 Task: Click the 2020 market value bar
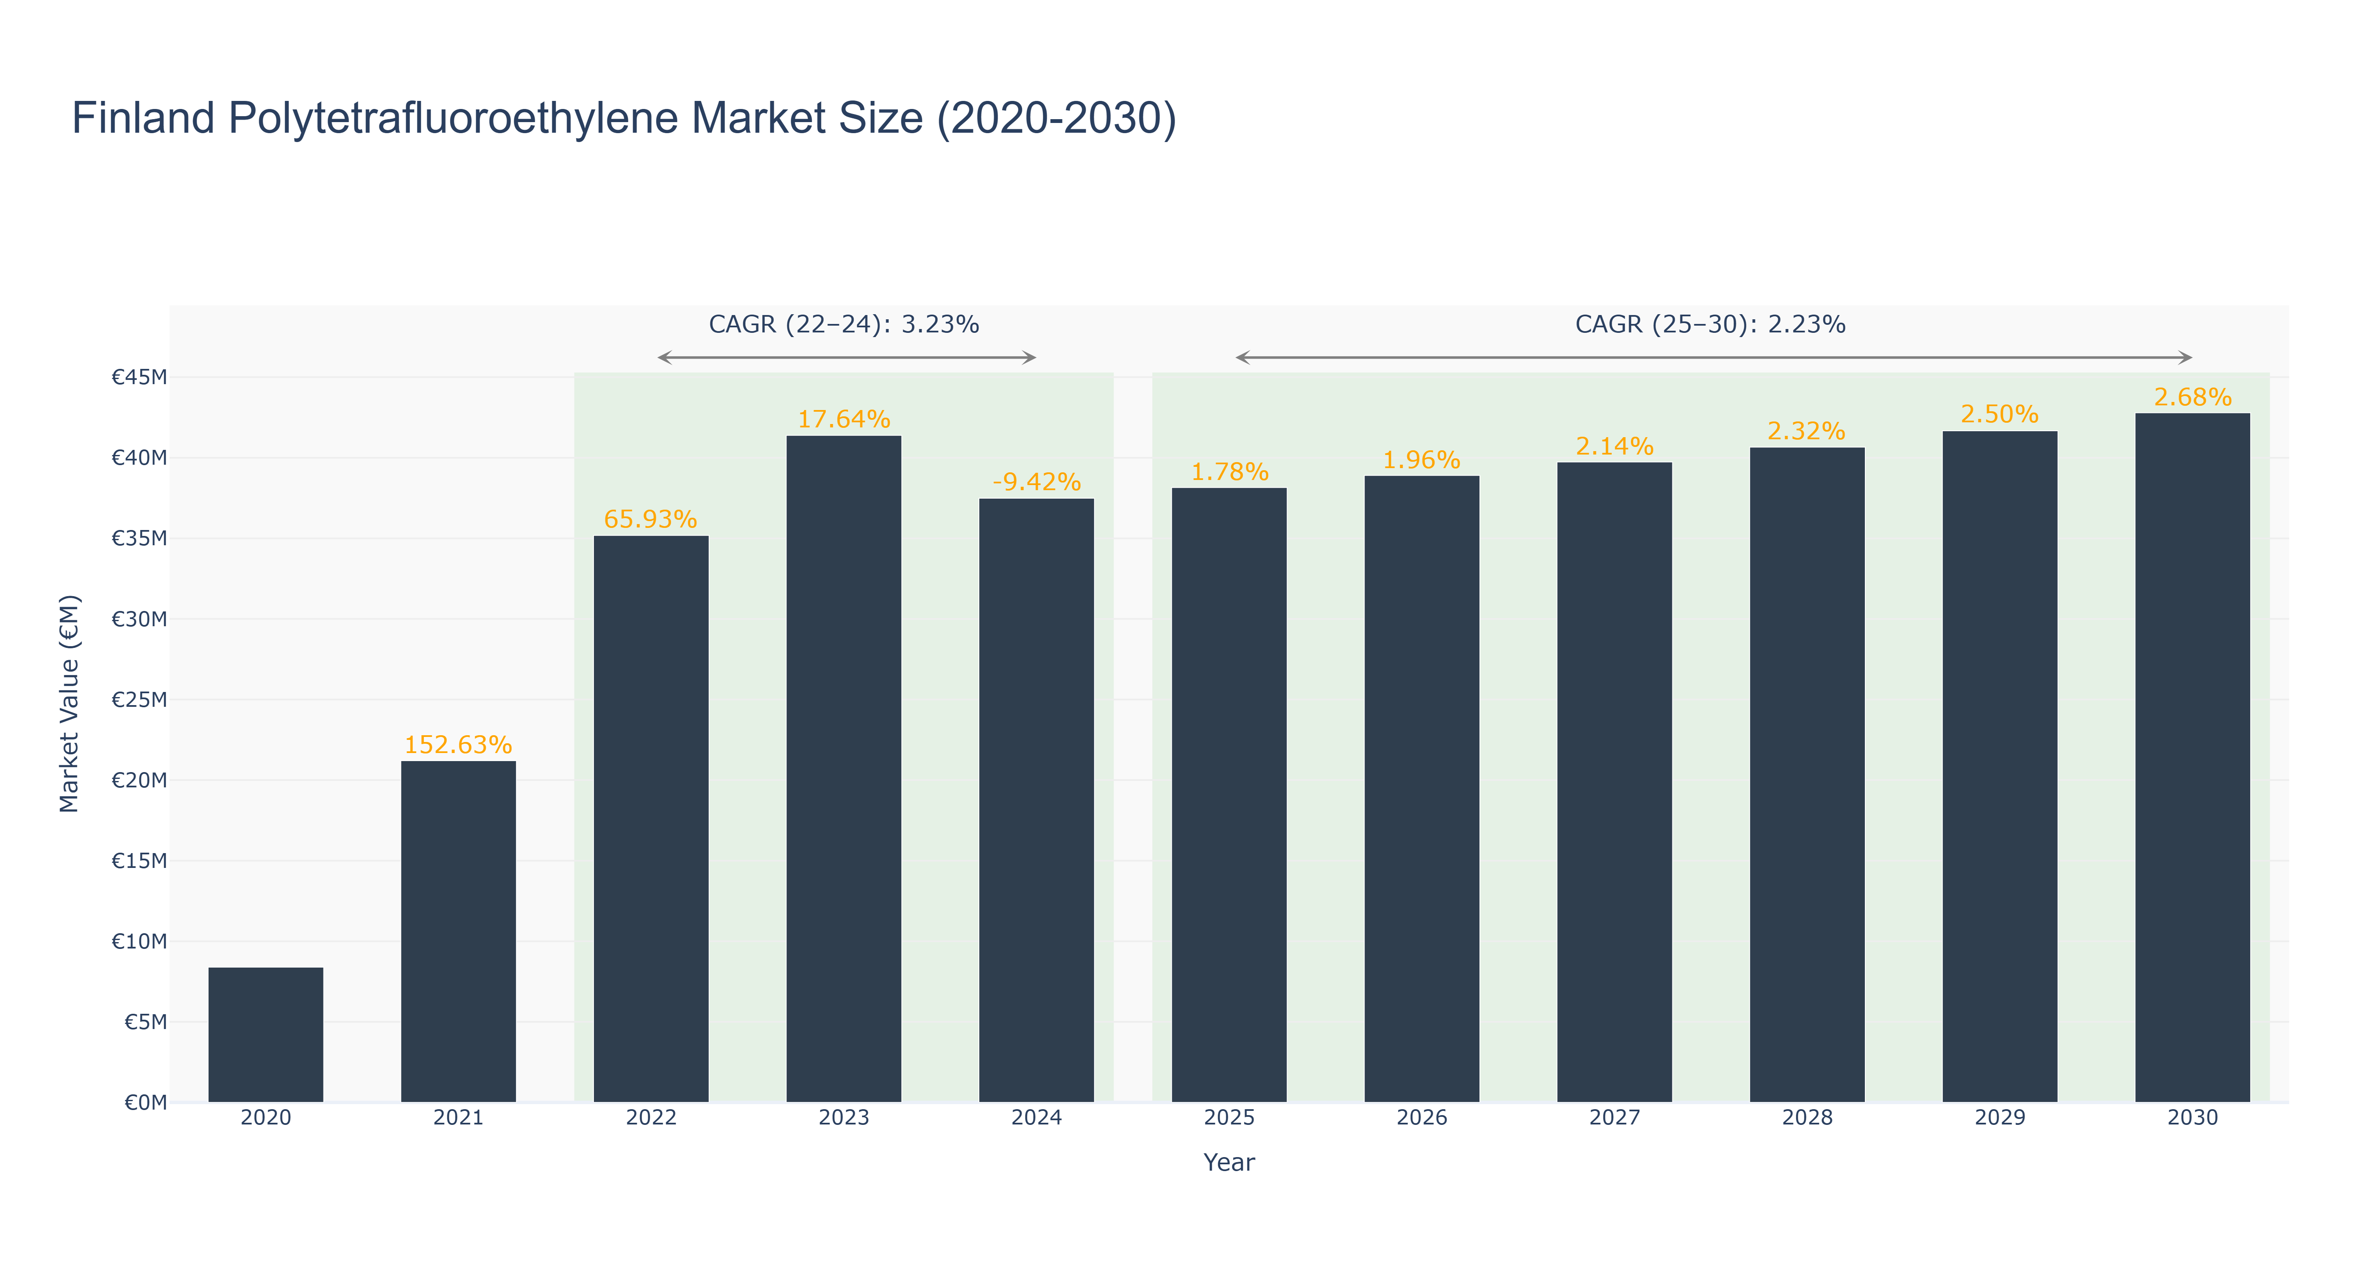[265, 1034]
